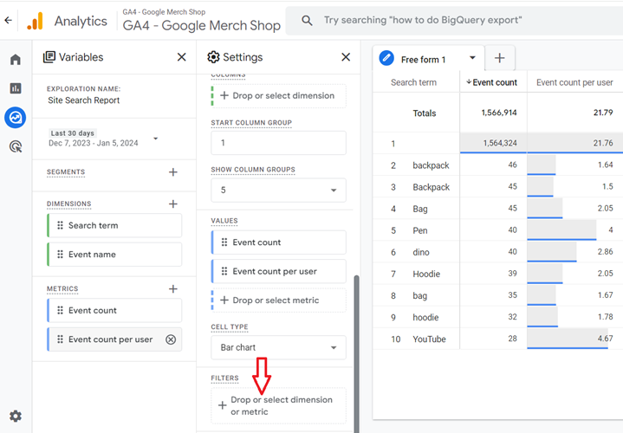Click Drop or select dimension in Columns

tap(278, 96)
